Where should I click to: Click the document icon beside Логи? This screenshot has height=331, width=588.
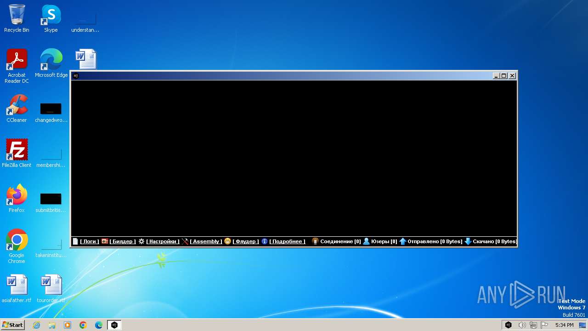[75, 241]
